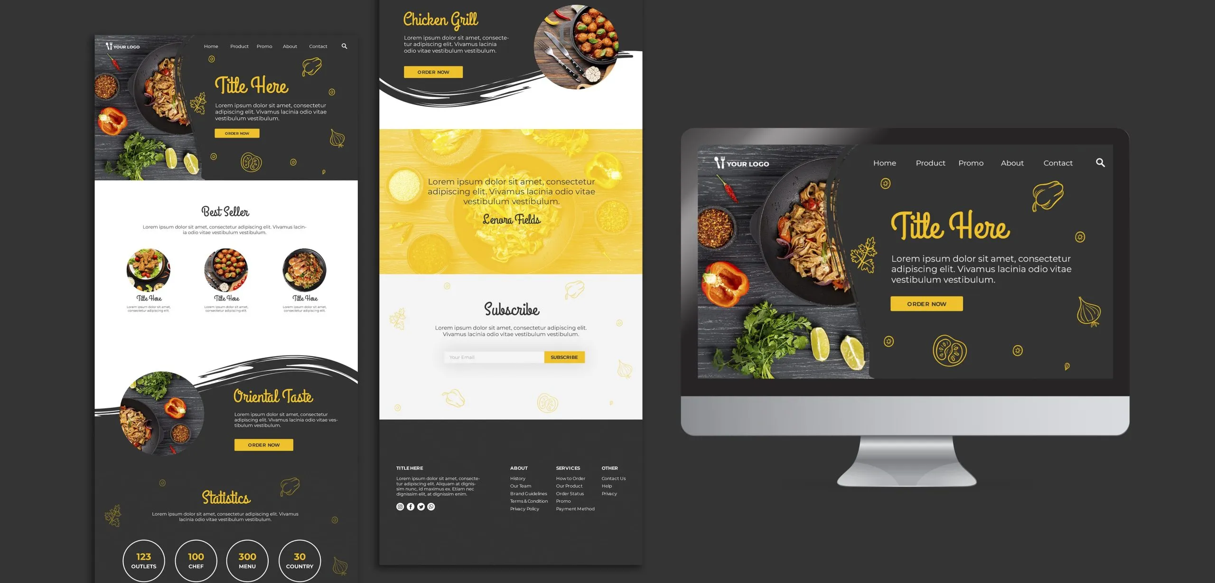1215x583 pixels.
Task: Click the yellow ORDER NOW call-to-action button
Action: [927, 303]
